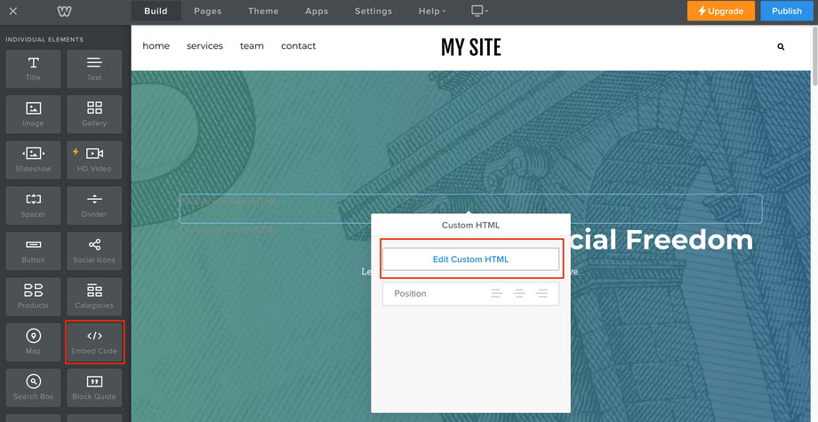The width and height of the screenshot is (818, 422).
Task: Open the device preview dropdown
Action: tap(479, 11)
